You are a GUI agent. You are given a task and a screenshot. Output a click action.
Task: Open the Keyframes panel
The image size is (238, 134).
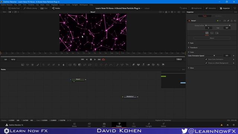coord(196,8)
